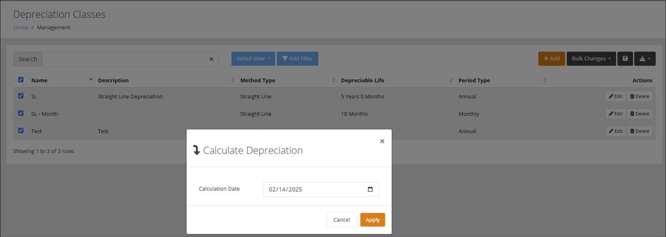
Task: Click the orange Add button
Action: coord(551,58)
